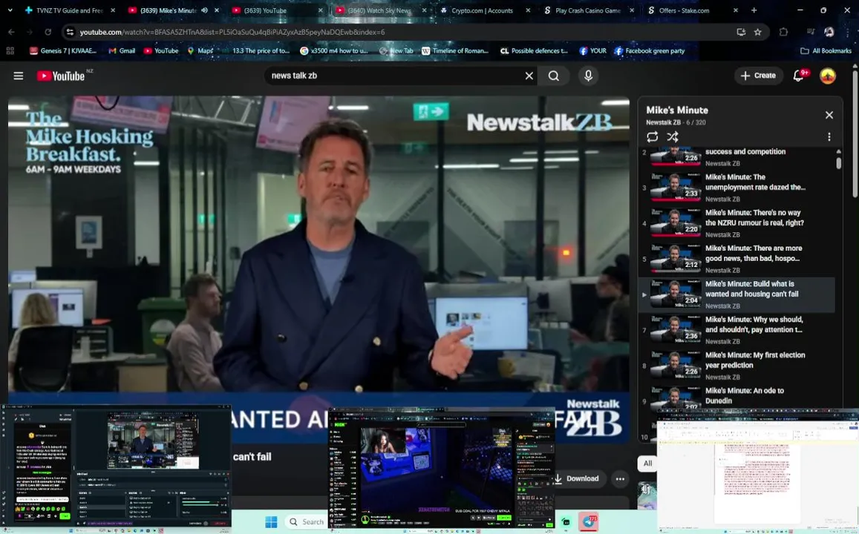Open Facebook green party bookmark
This screenshot has height=534, width=859.
pos(649,51)
